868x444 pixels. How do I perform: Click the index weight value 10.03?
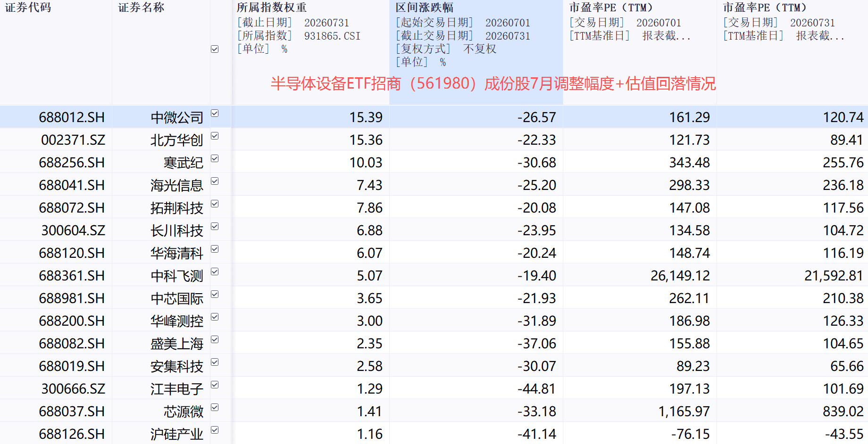pos(366,162)
